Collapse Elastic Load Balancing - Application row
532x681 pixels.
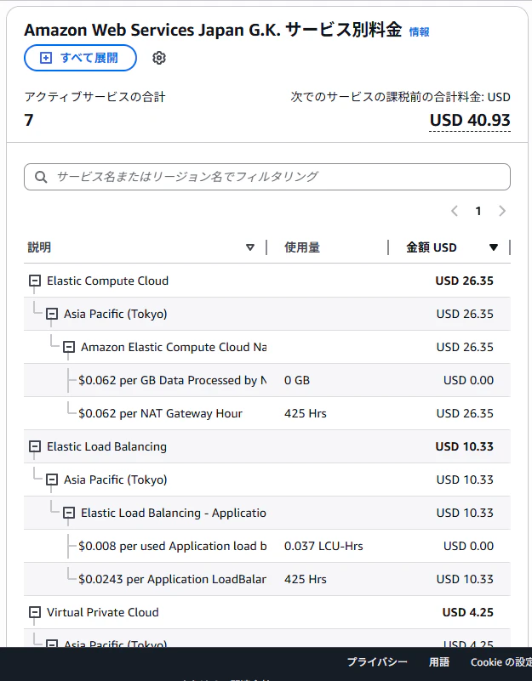69,514
